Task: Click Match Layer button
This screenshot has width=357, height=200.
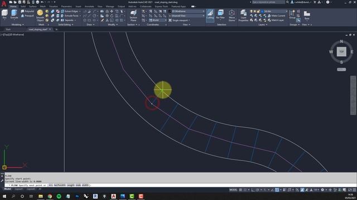Action: pos(276,20)
